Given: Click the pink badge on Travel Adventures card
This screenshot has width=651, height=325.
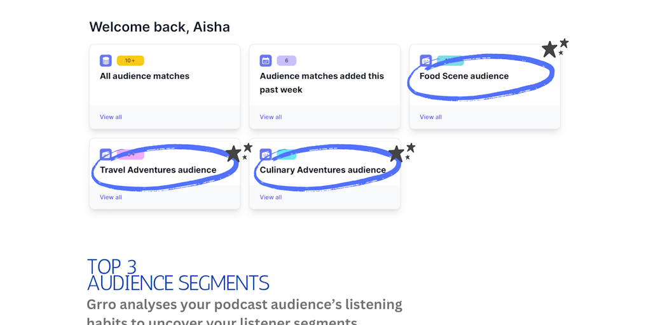Looking at the screenshot, I should click(130, 155).
